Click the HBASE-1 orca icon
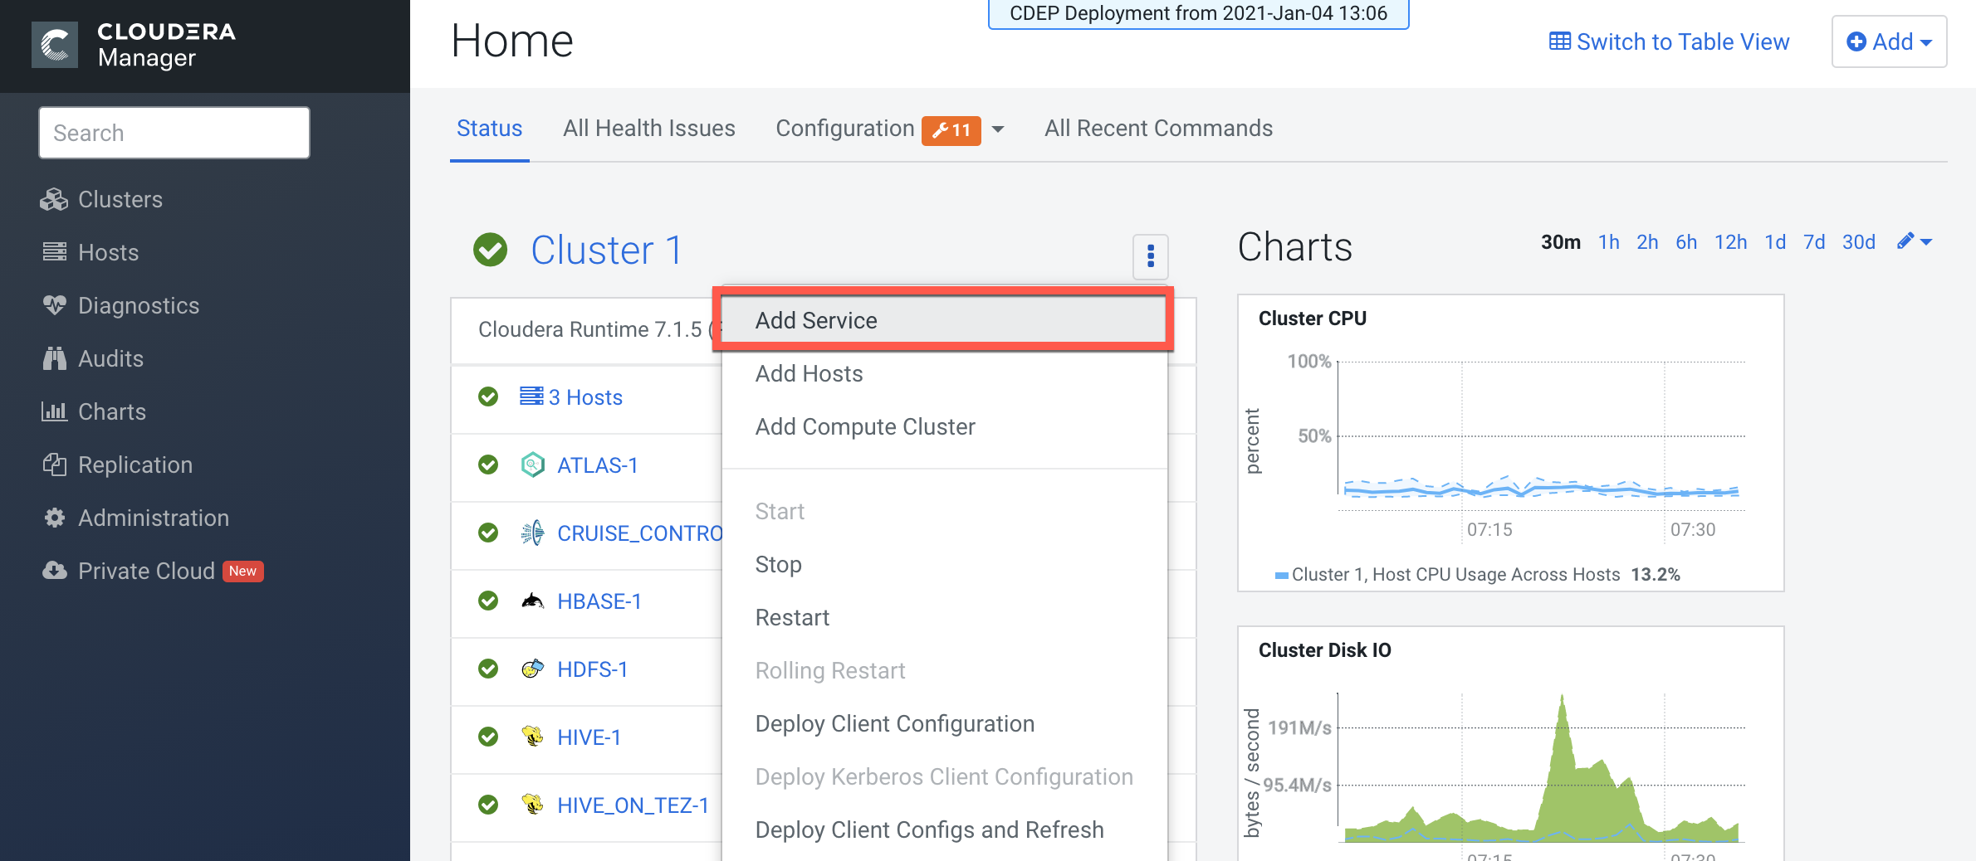Image resolution: width=1976 pixels, height=861 pixels. pos(533,601)
